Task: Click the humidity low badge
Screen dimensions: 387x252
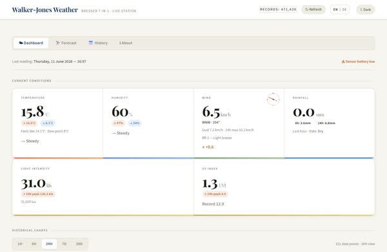Action: pyautogui.click(x=135, y=123)
